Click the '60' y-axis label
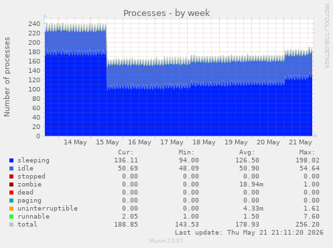The image size is (333, 248). tap(36, 108)
